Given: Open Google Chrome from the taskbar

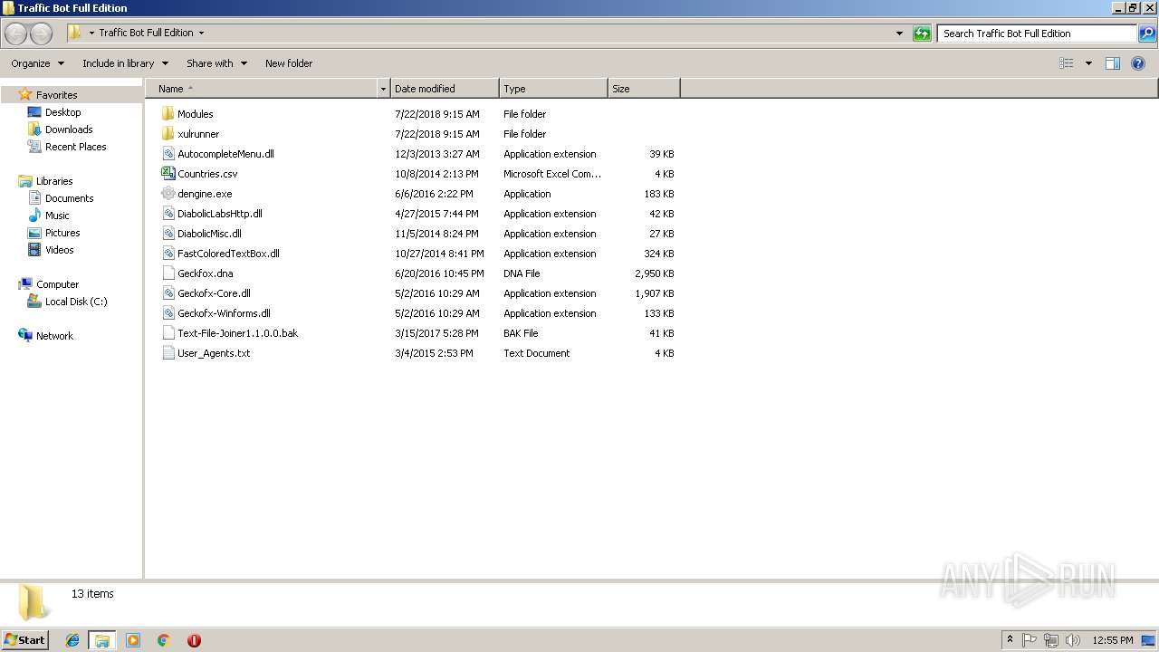Looking at the screenshot, I should click(x=164, y=640).
